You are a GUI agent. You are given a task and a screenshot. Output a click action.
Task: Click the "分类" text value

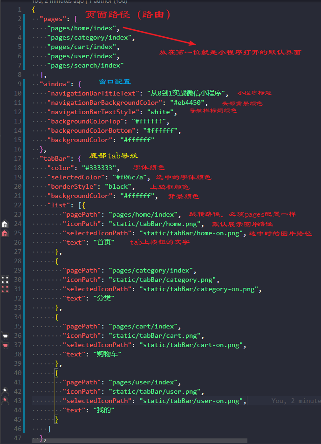(x=104, y=298)
